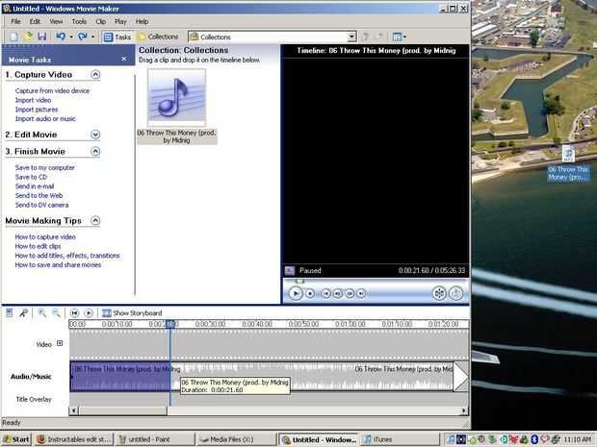Viewport: 597px width, 447px height.
Task: Click the Forward button in preview monitor
Action: [361, 293]
